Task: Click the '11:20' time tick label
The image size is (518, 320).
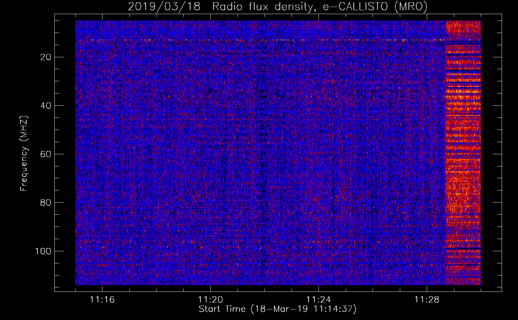Action: [210, 300]
